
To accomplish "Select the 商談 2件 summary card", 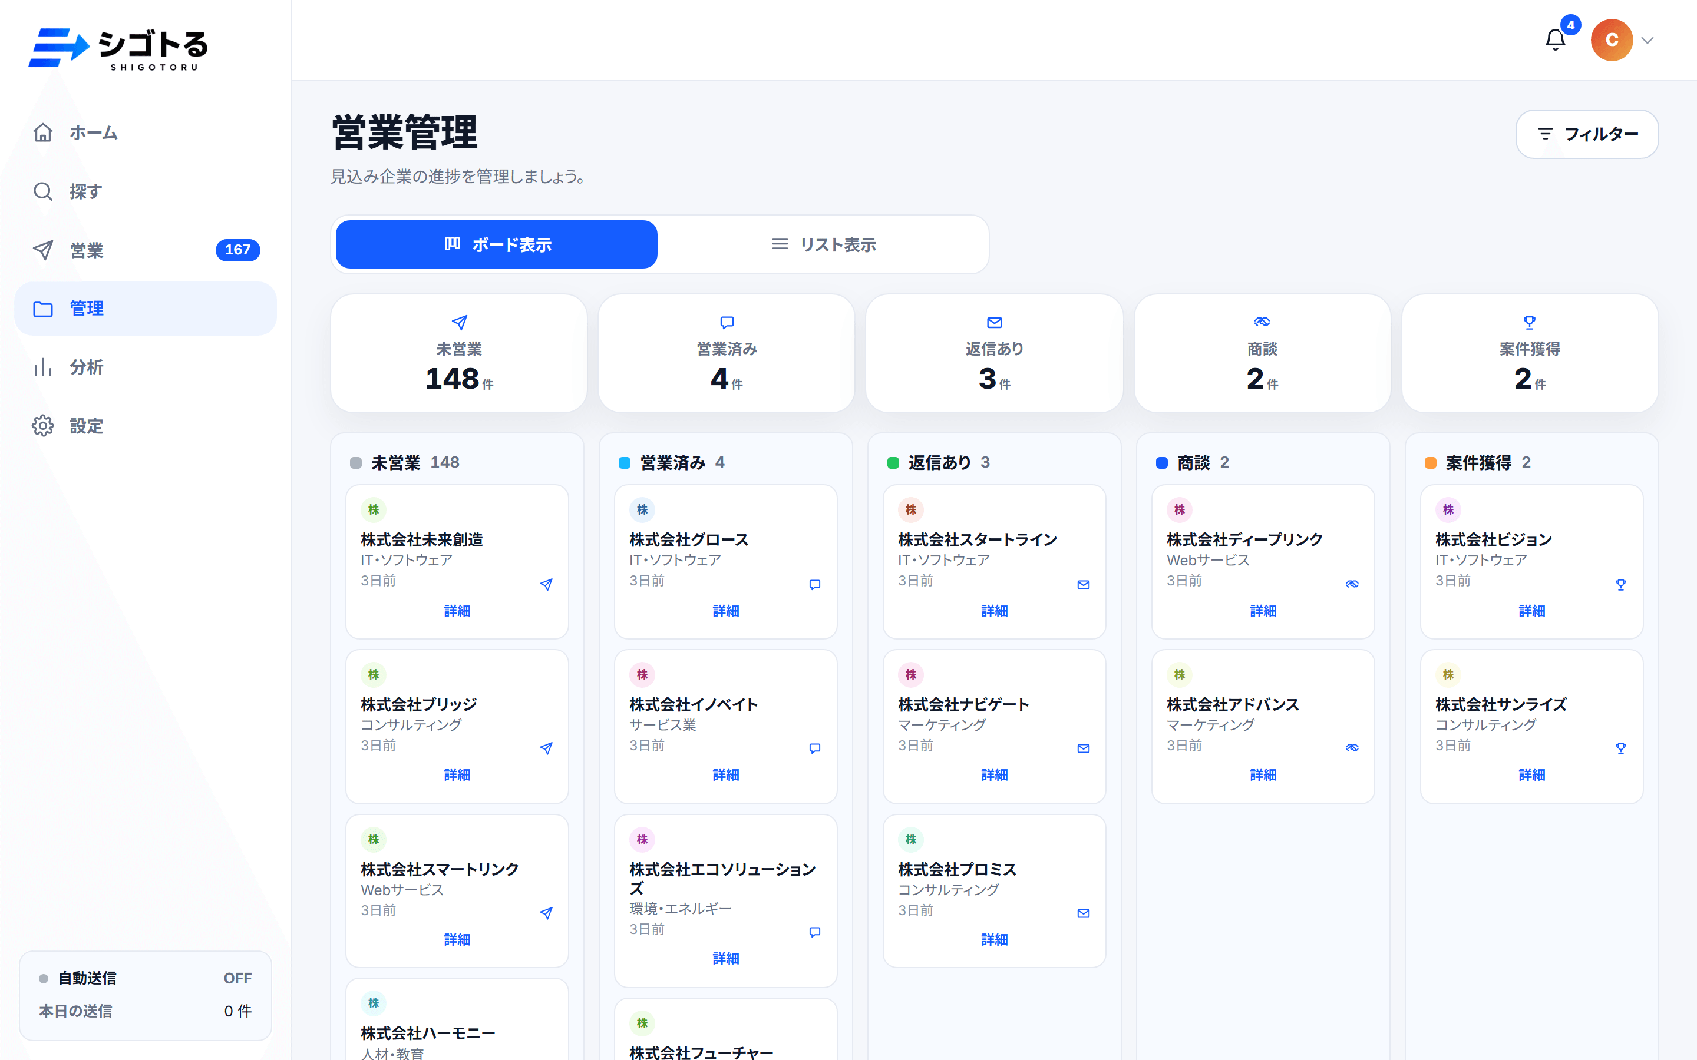I will pos(1262,353).
